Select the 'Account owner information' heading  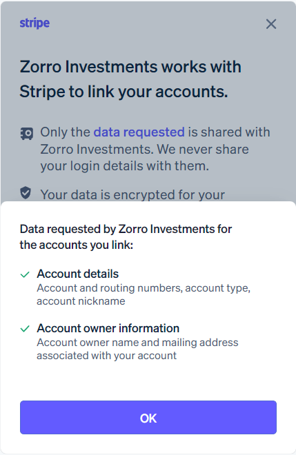108,328
